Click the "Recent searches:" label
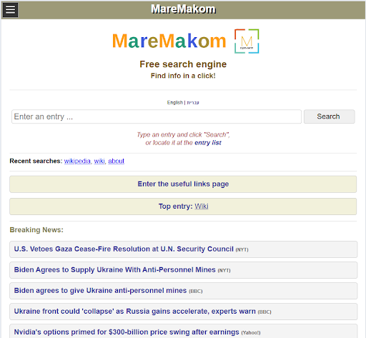Screen dimensions: 366x338 click(x=36, y=161)
